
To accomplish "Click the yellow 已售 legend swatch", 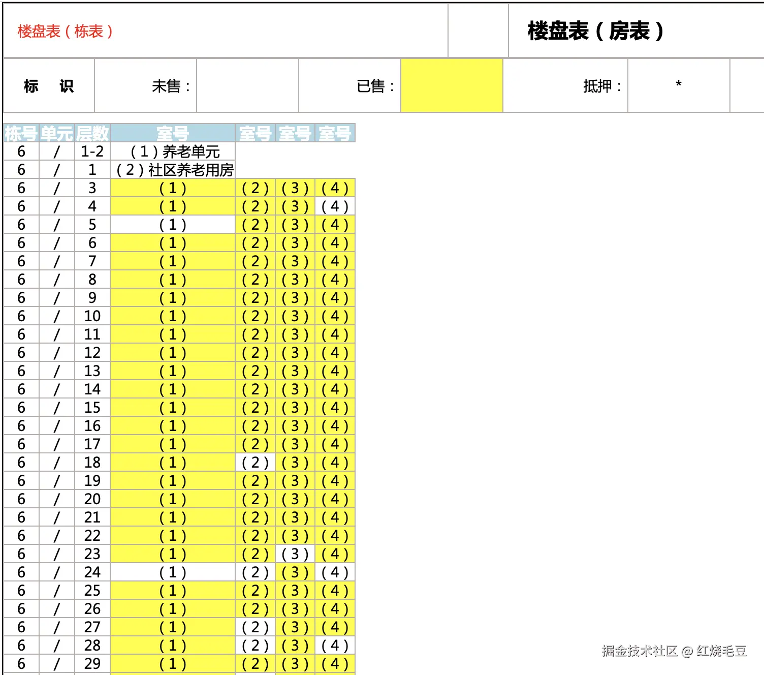I will (x=452, y=86).
